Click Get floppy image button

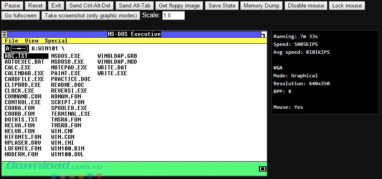coord(179,6)
